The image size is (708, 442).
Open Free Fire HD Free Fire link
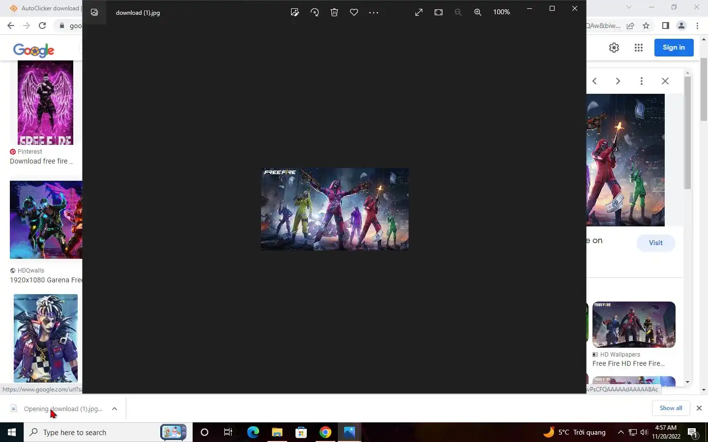click(x=628, y=363)
